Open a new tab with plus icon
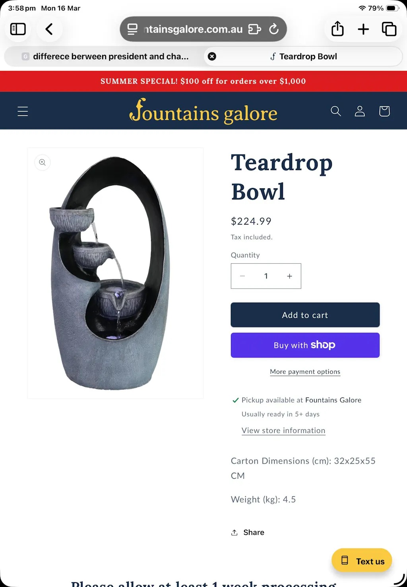 (363, 29)
